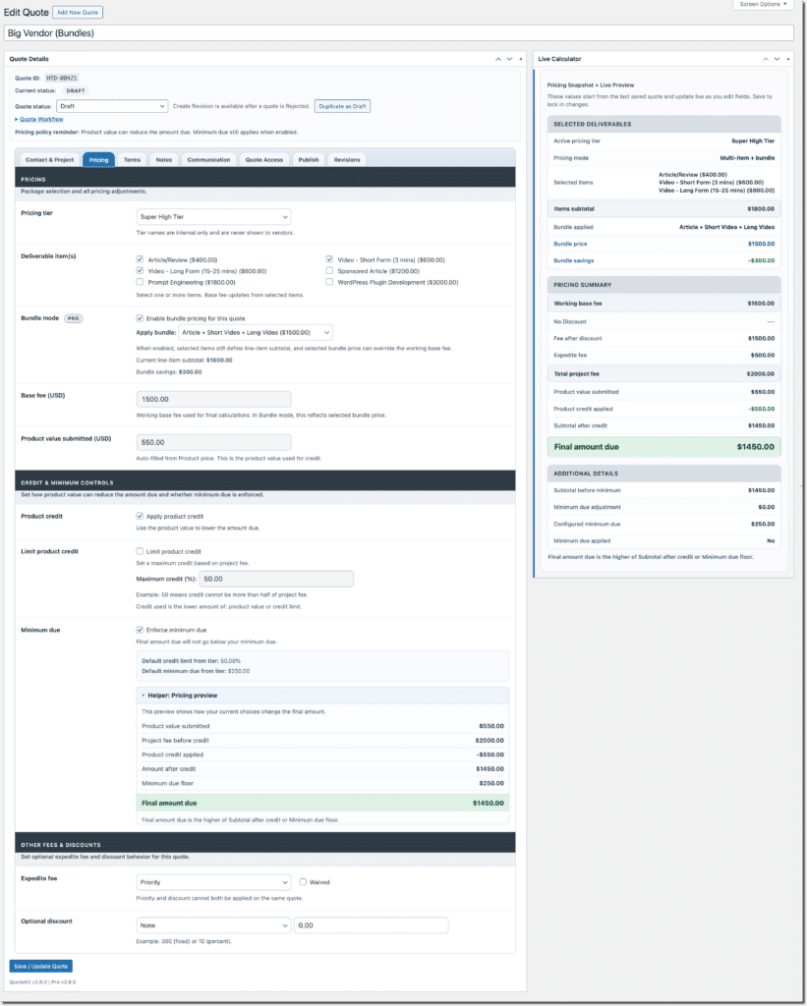Open the Quote Access tab
The height and width of the screenshot is (1006, 807).
(263, 159)
